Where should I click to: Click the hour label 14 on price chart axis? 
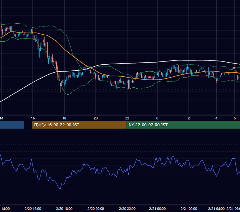[x=1, y=118]
